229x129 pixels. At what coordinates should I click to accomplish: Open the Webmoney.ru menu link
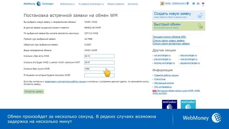pyautogui.click(x=68, y=4)
